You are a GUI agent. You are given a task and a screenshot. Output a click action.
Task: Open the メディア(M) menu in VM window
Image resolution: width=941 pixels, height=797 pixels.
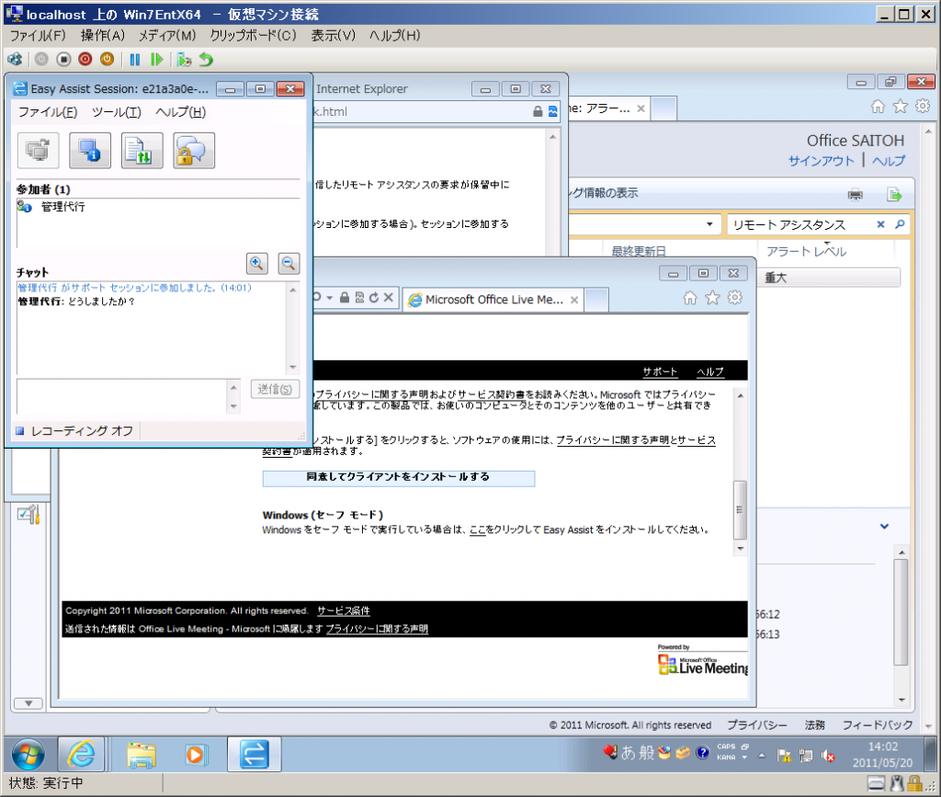pos(167,35)
